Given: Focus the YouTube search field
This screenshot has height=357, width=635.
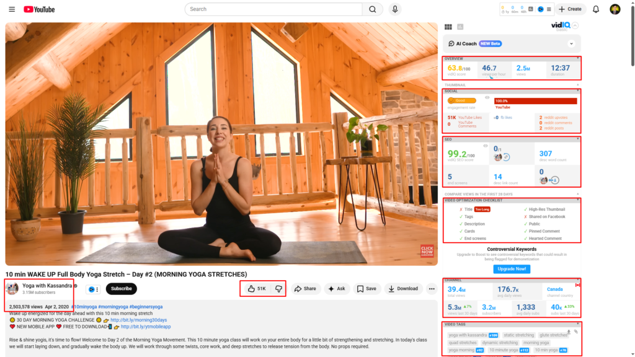Looking at the screenshot, I should coord(273,9).
